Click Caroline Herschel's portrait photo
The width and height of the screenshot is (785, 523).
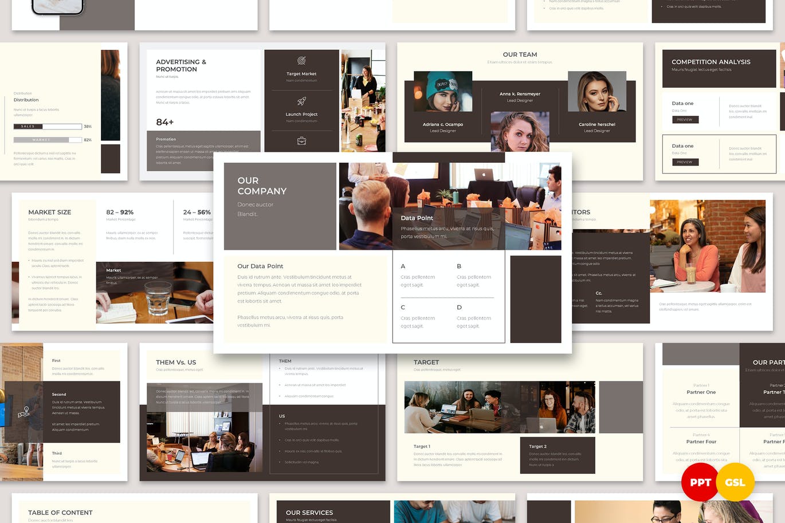coord(596,92)
